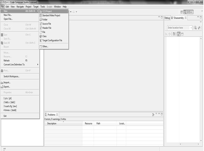
Task: Create a new Source File
Action: click(54, 24)
